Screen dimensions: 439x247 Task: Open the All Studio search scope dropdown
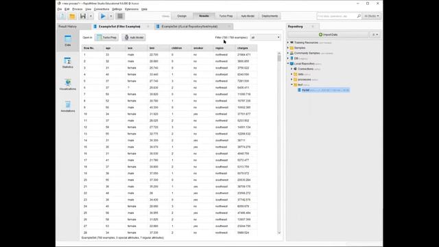coord(372,16)
